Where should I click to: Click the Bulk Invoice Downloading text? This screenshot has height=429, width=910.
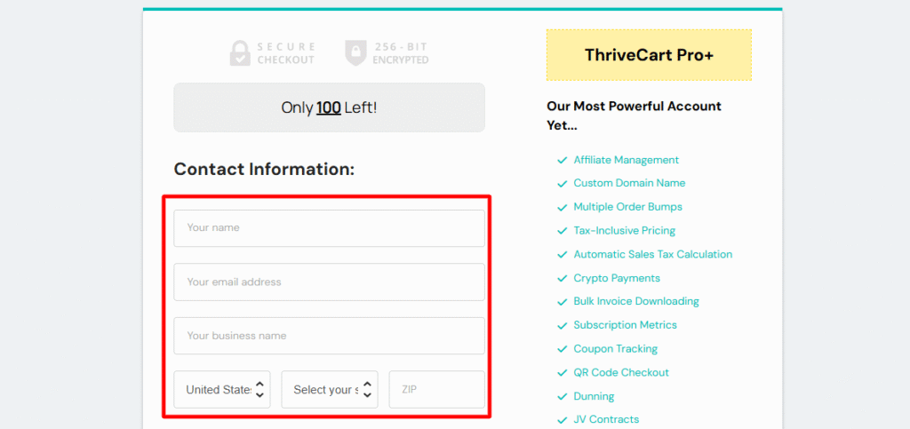pos(636,301)
